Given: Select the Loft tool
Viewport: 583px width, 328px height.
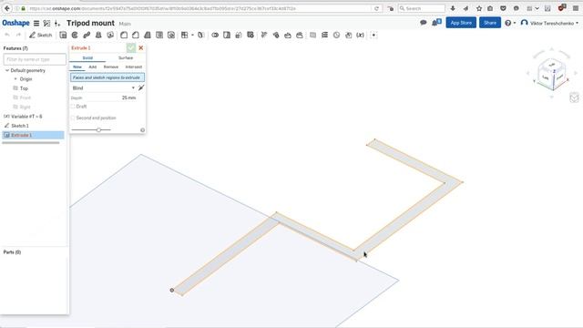Looking at the screenshot, I should point(98,35).
